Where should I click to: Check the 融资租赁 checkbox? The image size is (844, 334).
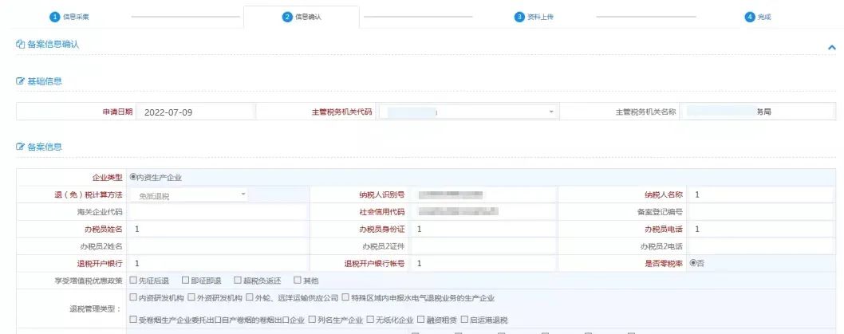point(420,320)
